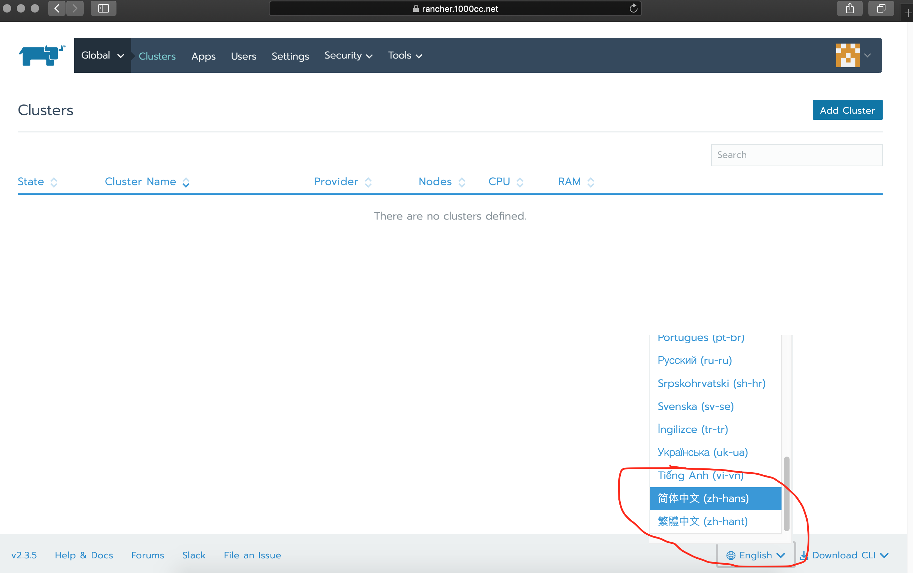This screenshot has width=913, height=573.
Task: Select 繁體中文 (zh-hant) language
Action: point(715,521)
